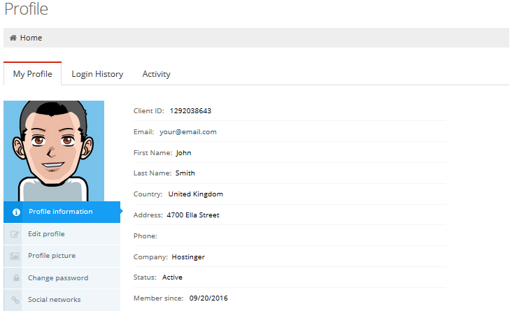The height and width of the screenshot is (318, 512).
Task: Click the home icon in breadcrumb
Action: point(13,38)
